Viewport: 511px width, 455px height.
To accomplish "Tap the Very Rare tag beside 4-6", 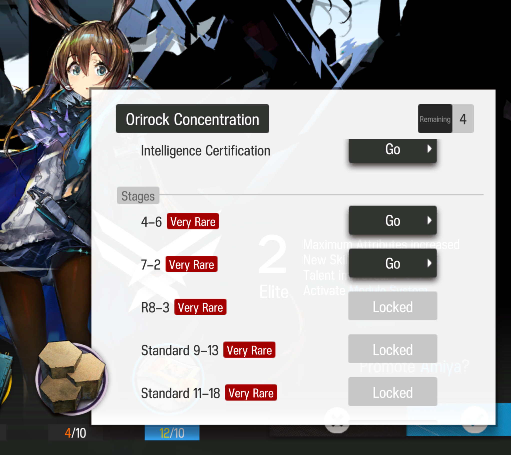I will (x=193, y=221).
